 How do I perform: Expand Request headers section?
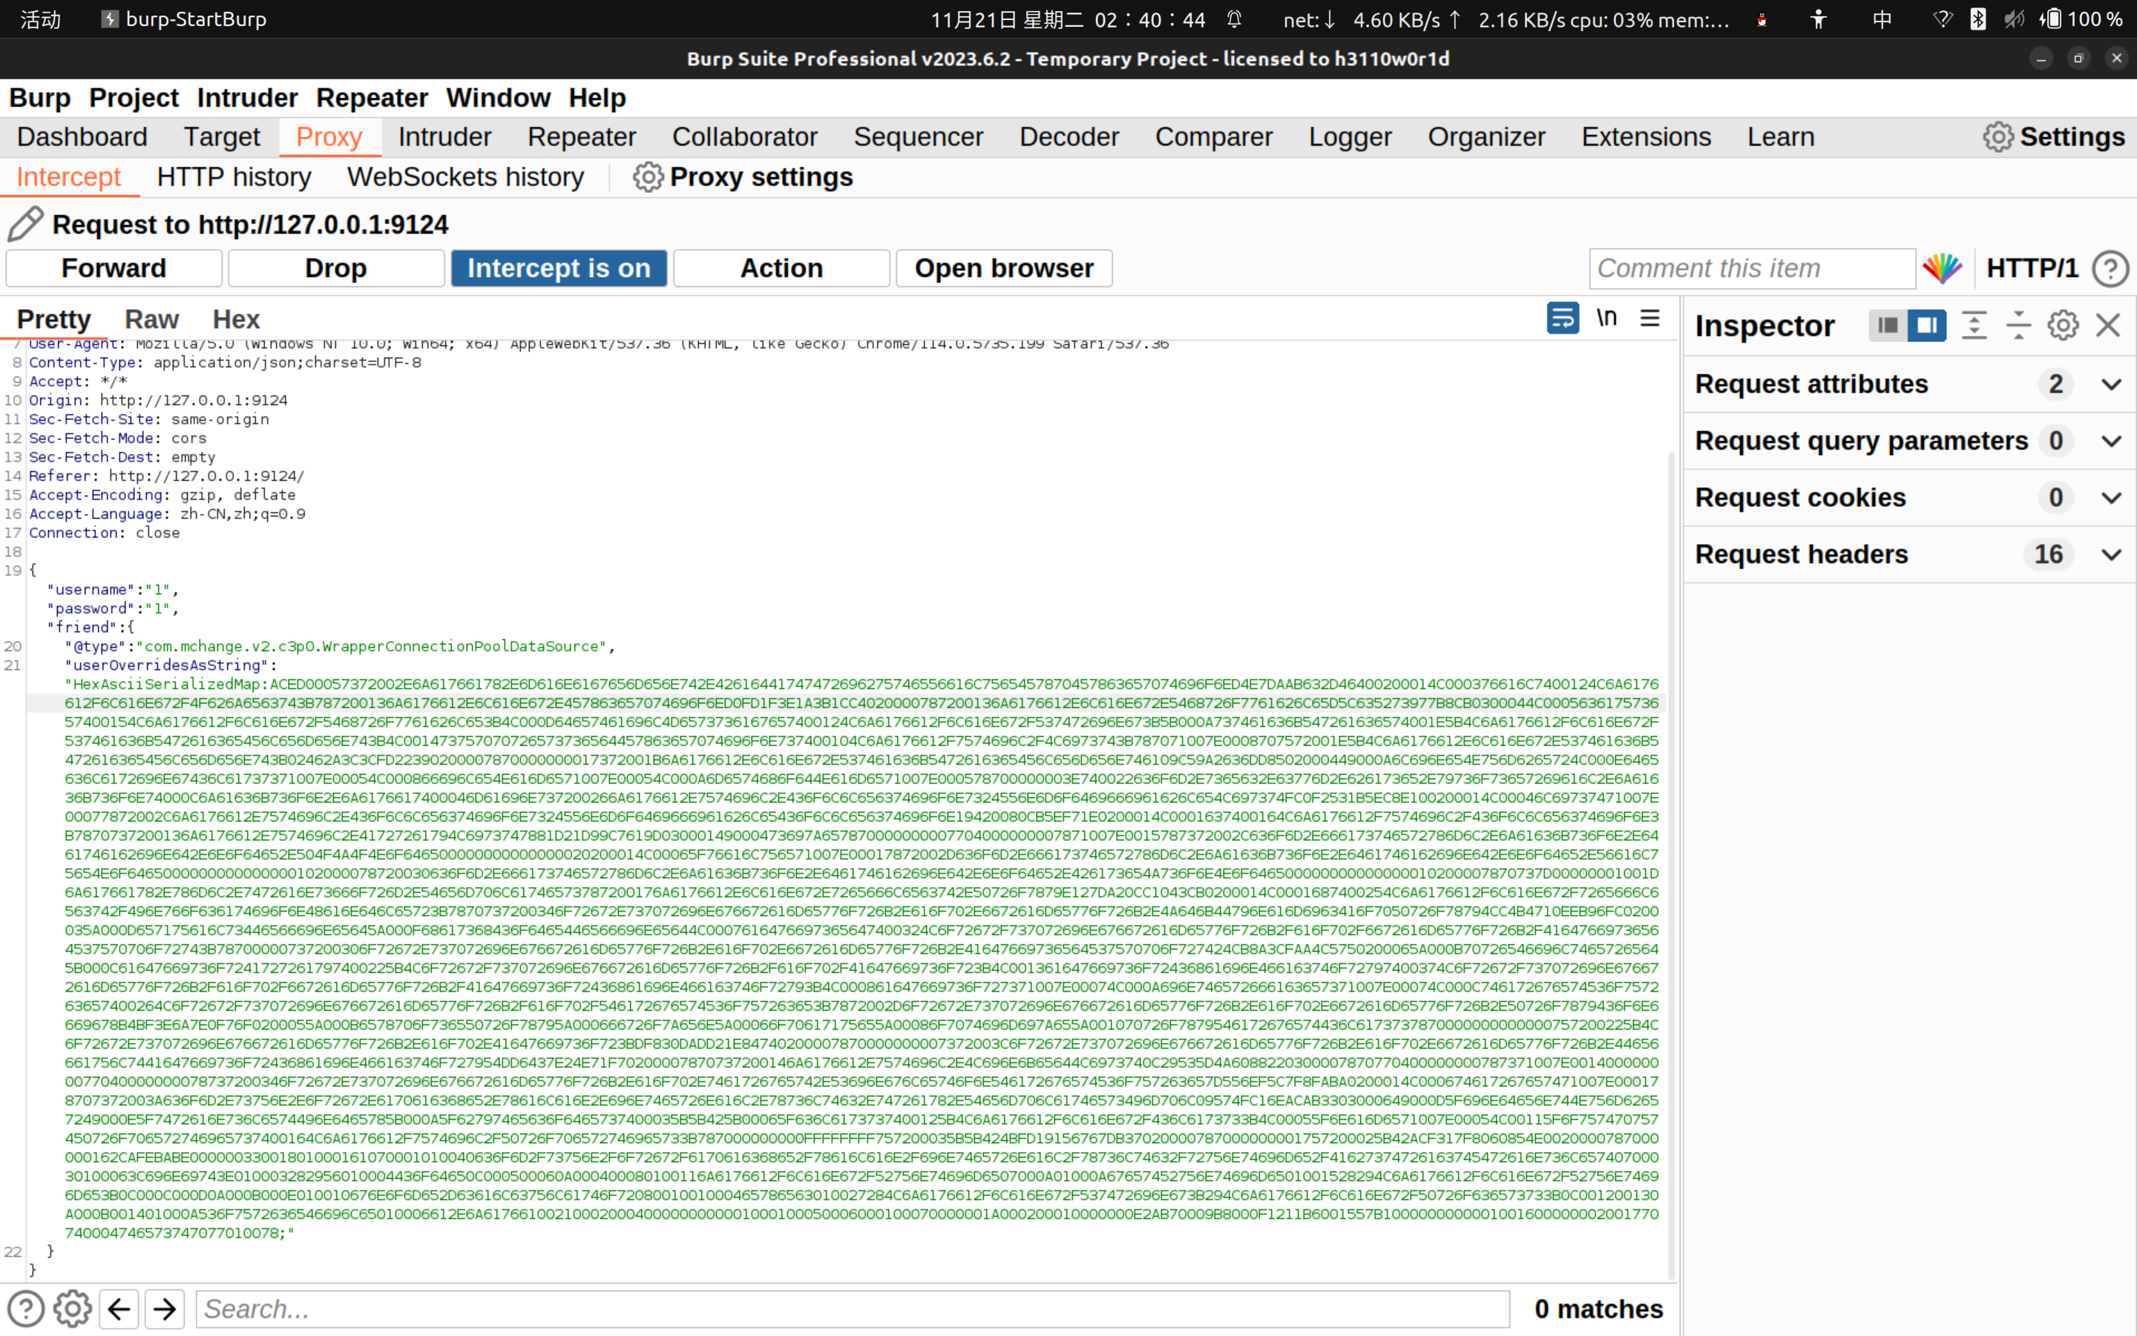[2111, 555]
